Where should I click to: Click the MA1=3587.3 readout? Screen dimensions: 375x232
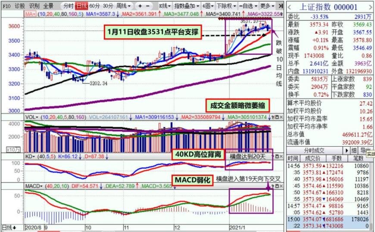[x=101, y=14]
